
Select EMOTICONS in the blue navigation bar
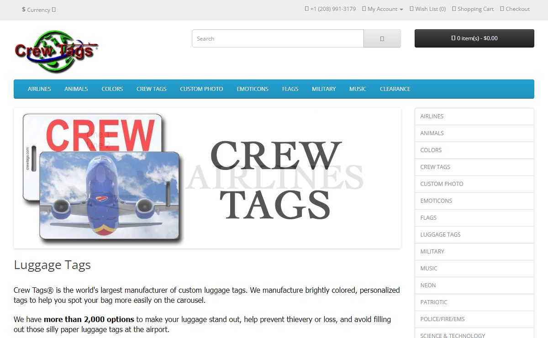253,89
